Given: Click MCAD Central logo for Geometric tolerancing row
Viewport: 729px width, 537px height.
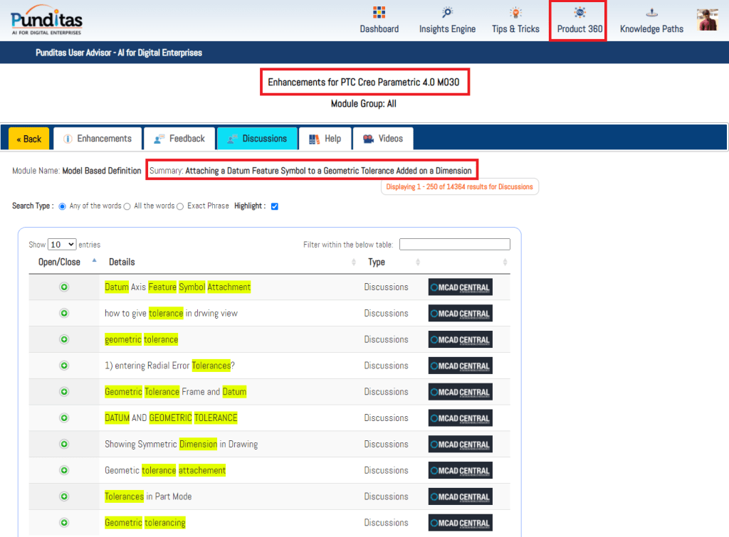Looking at the screenshot, I should [460, 523].
